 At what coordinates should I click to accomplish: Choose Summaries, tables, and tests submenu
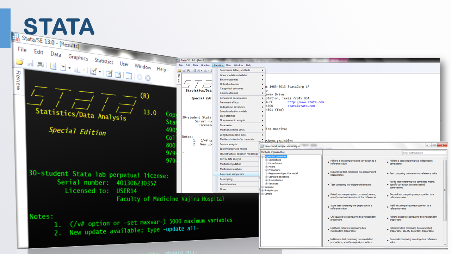tap(239, 70)
